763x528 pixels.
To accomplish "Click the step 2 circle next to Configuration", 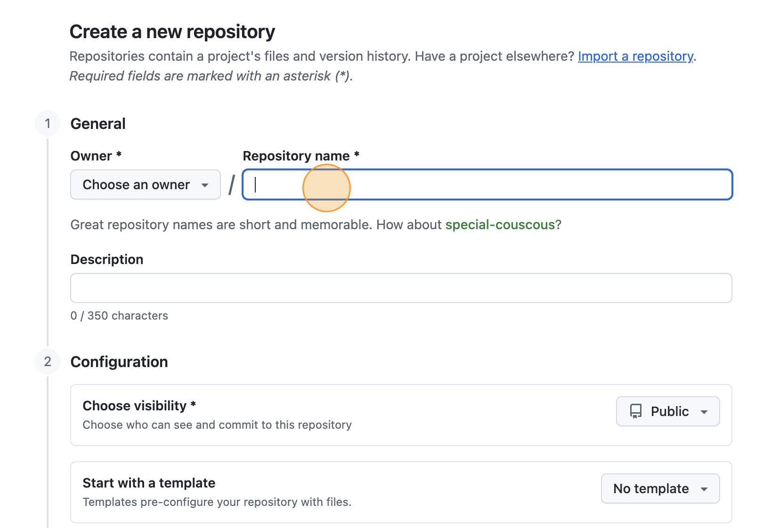I will pyautogui.click(x=48, y=361).
